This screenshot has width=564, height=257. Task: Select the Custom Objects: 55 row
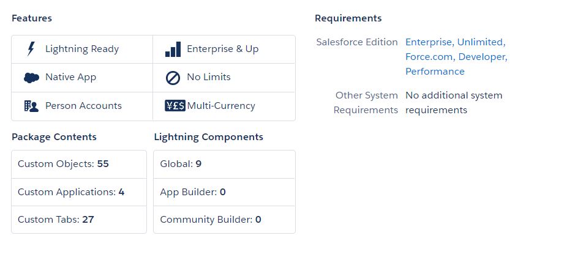click(79, 164)
